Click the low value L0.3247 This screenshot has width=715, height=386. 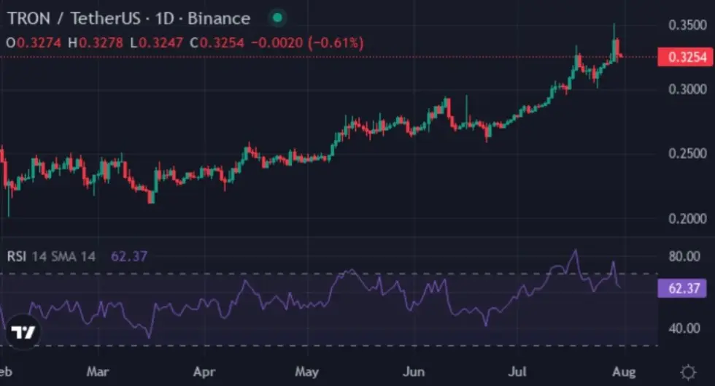tap(156, 43)
